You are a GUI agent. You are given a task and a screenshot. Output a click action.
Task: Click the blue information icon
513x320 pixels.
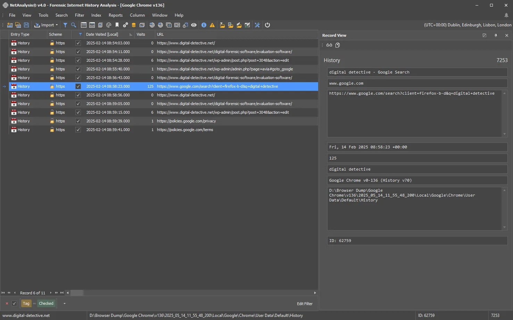tap(204, 25)
